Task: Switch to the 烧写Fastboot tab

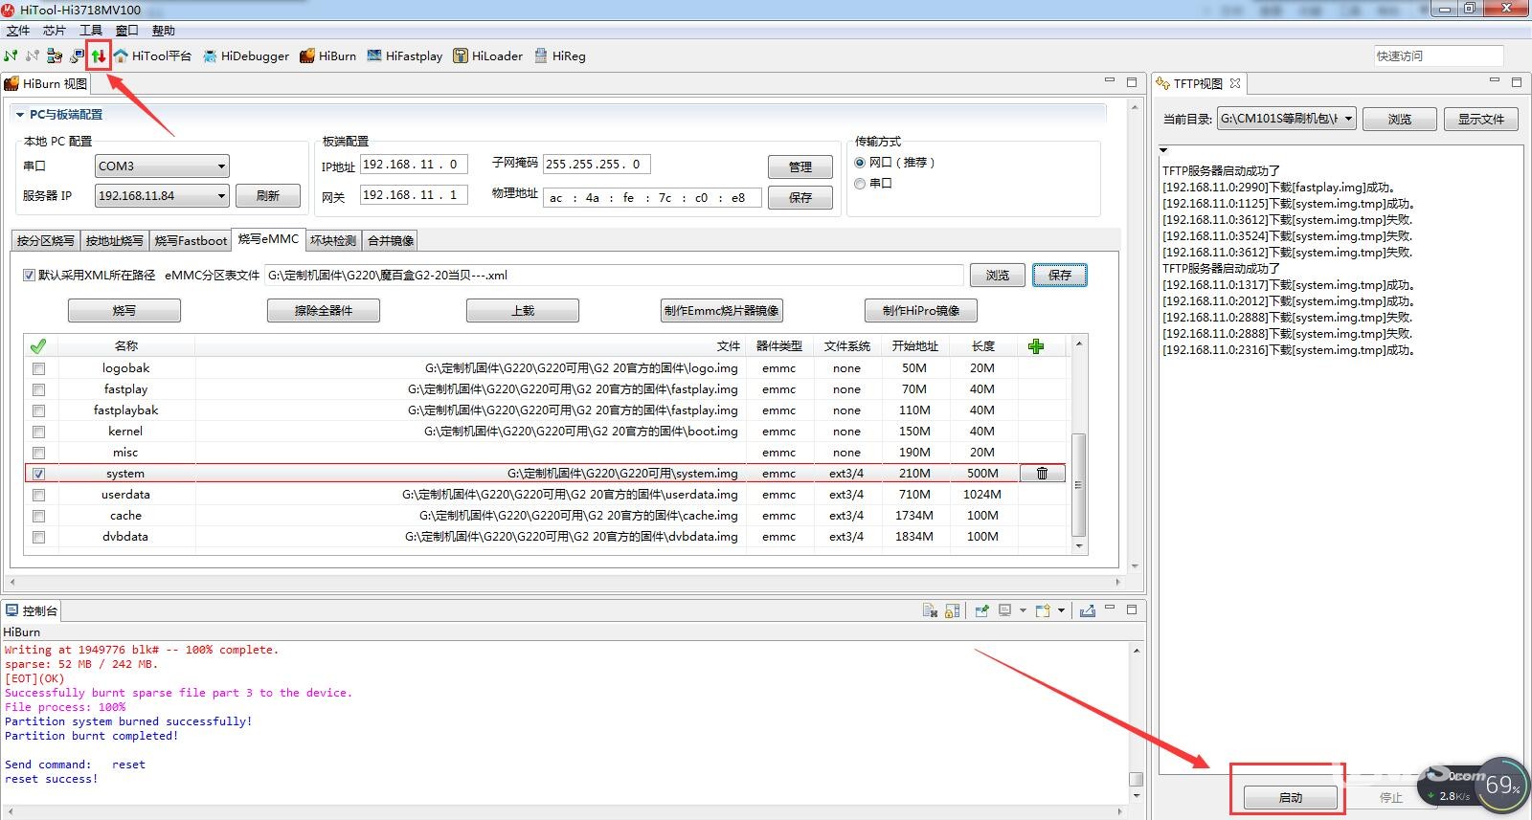Action: click(x=191, y=240)
